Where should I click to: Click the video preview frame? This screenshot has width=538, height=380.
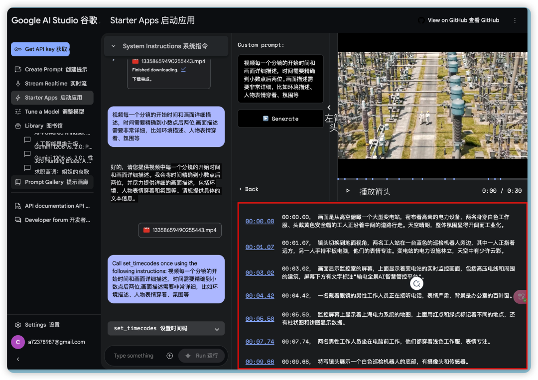click(x=432, y=105)
